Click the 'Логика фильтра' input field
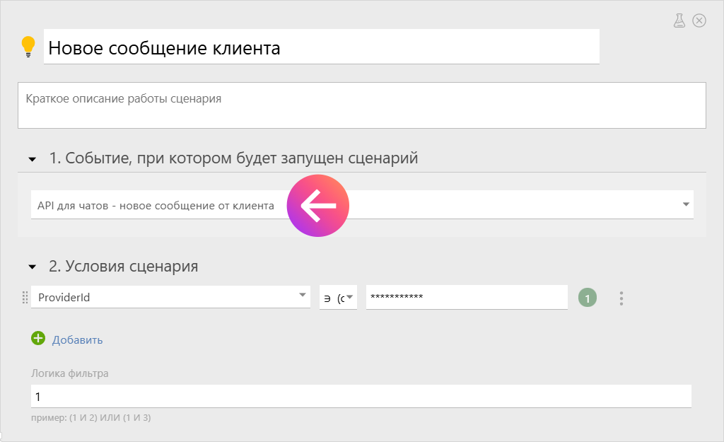This screenshot has height=442, width=724. click(x=361, y=397)
